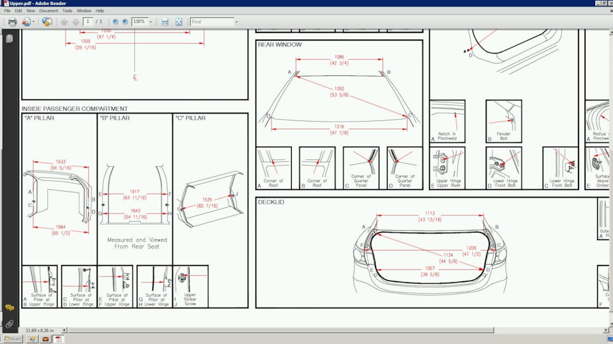Open the Comments panel icon
Viewport: 613px width, 344px height.
(10, 308)
